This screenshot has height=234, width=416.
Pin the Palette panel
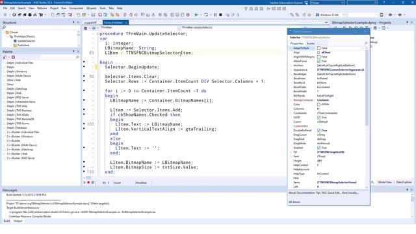tap(73, 51)
